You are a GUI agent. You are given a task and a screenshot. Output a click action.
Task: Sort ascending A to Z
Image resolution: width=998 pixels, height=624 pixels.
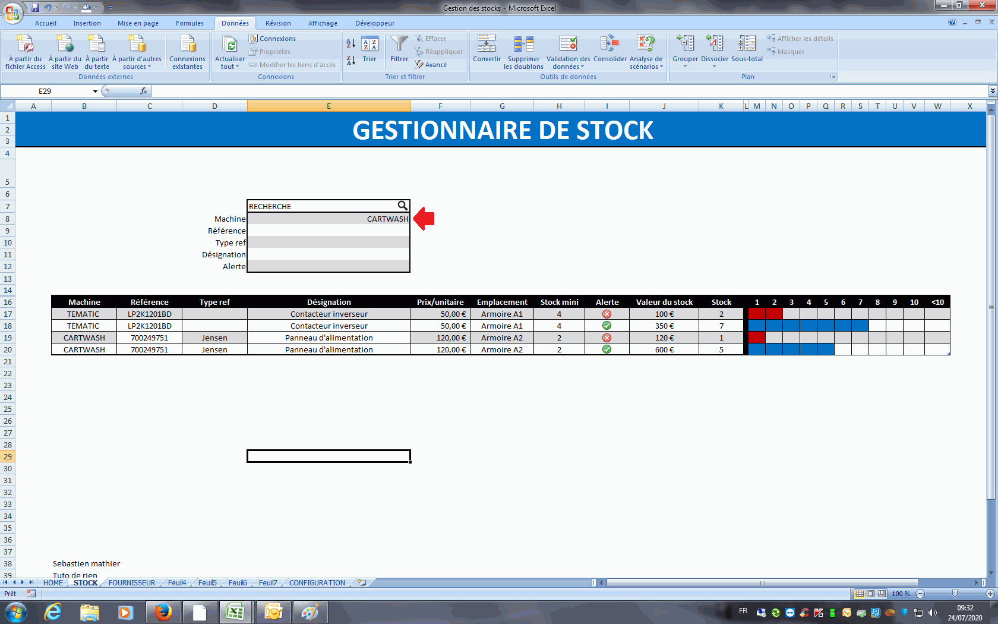tap(351, 43)
